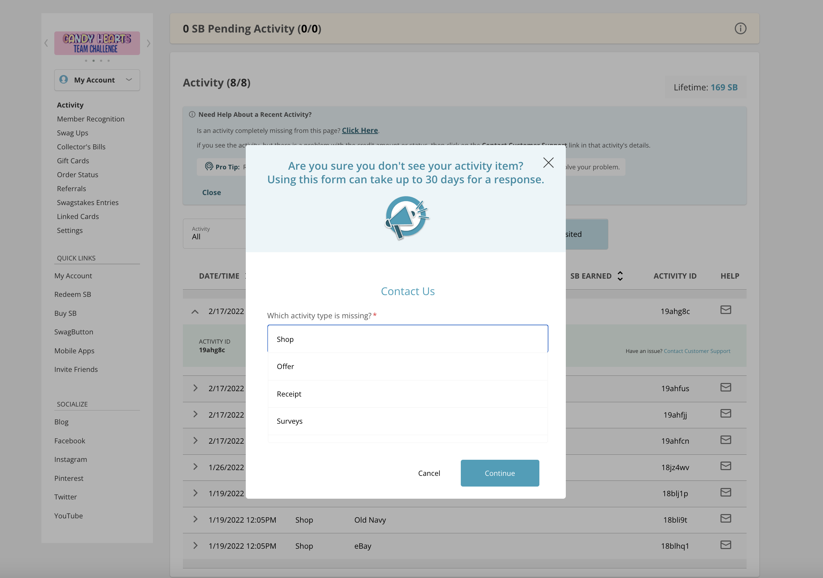Click the user silhouette icon beside My Account
The height and width of the screenshot is (578, 823).
click(63, 80)
